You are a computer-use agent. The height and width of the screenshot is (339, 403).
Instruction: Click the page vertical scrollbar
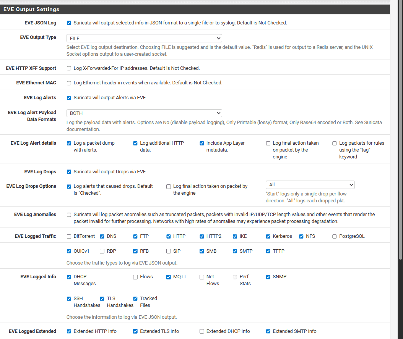(400, 128)
